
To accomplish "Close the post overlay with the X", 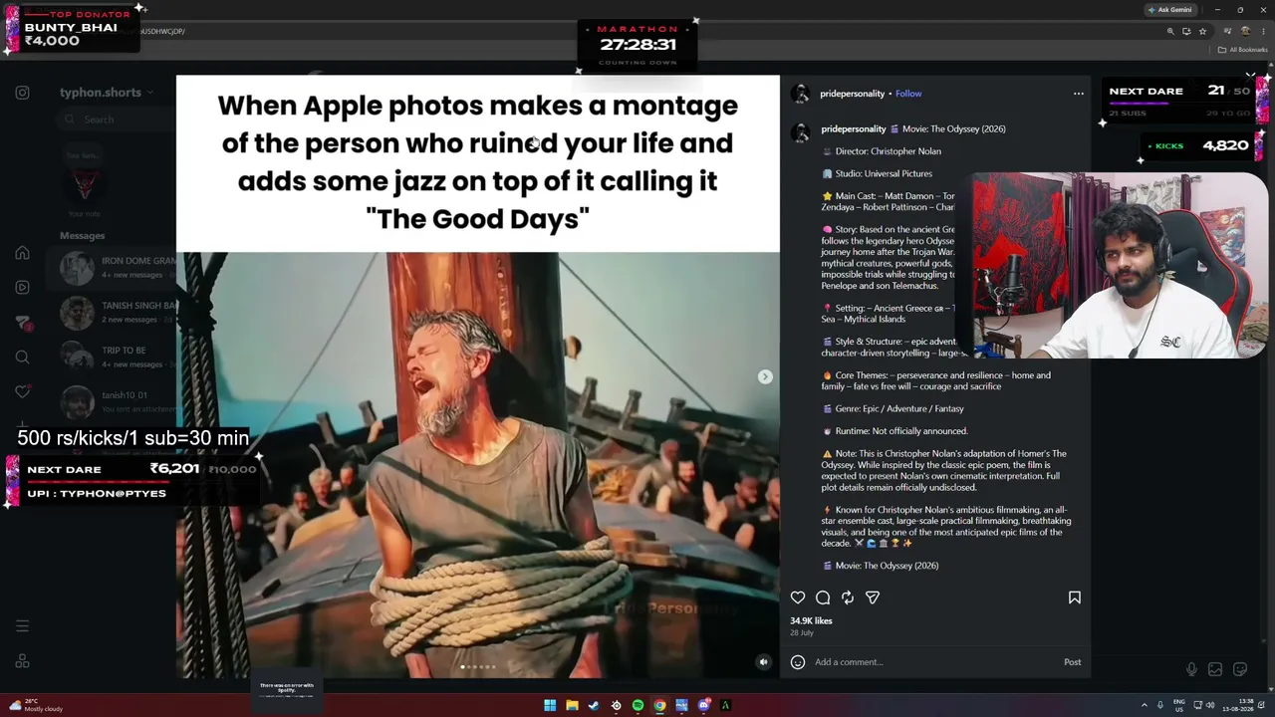I will 1251,76.
